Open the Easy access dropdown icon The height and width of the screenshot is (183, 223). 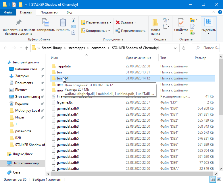166,26
